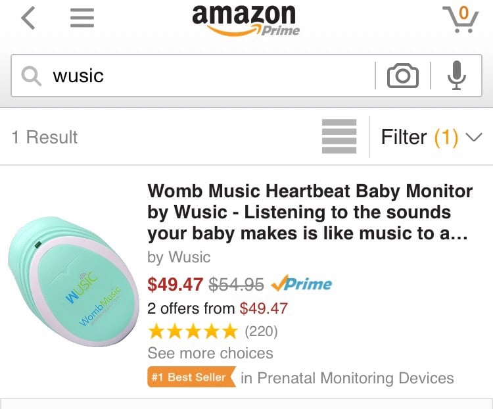Switch results to list view

[x=339, y=137]
